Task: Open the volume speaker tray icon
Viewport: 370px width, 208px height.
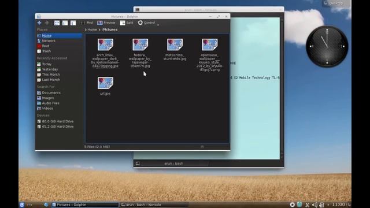Action: [314, 205]
